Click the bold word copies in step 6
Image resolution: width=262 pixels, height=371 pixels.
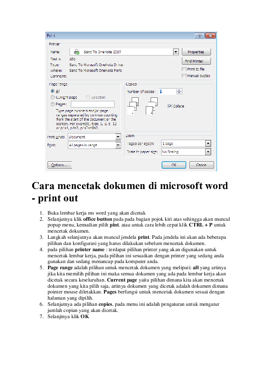(x=106, y=304)
